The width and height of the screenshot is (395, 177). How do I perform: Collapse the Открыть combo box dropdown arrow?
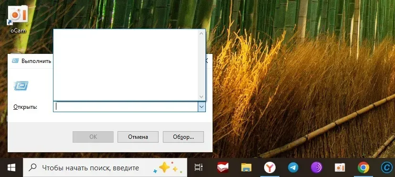202,107
